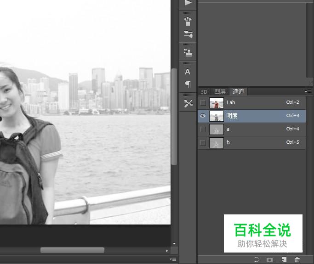314x264 pixels.
Task: Select the 明度 channel row
Action: (x=252, y=116)
